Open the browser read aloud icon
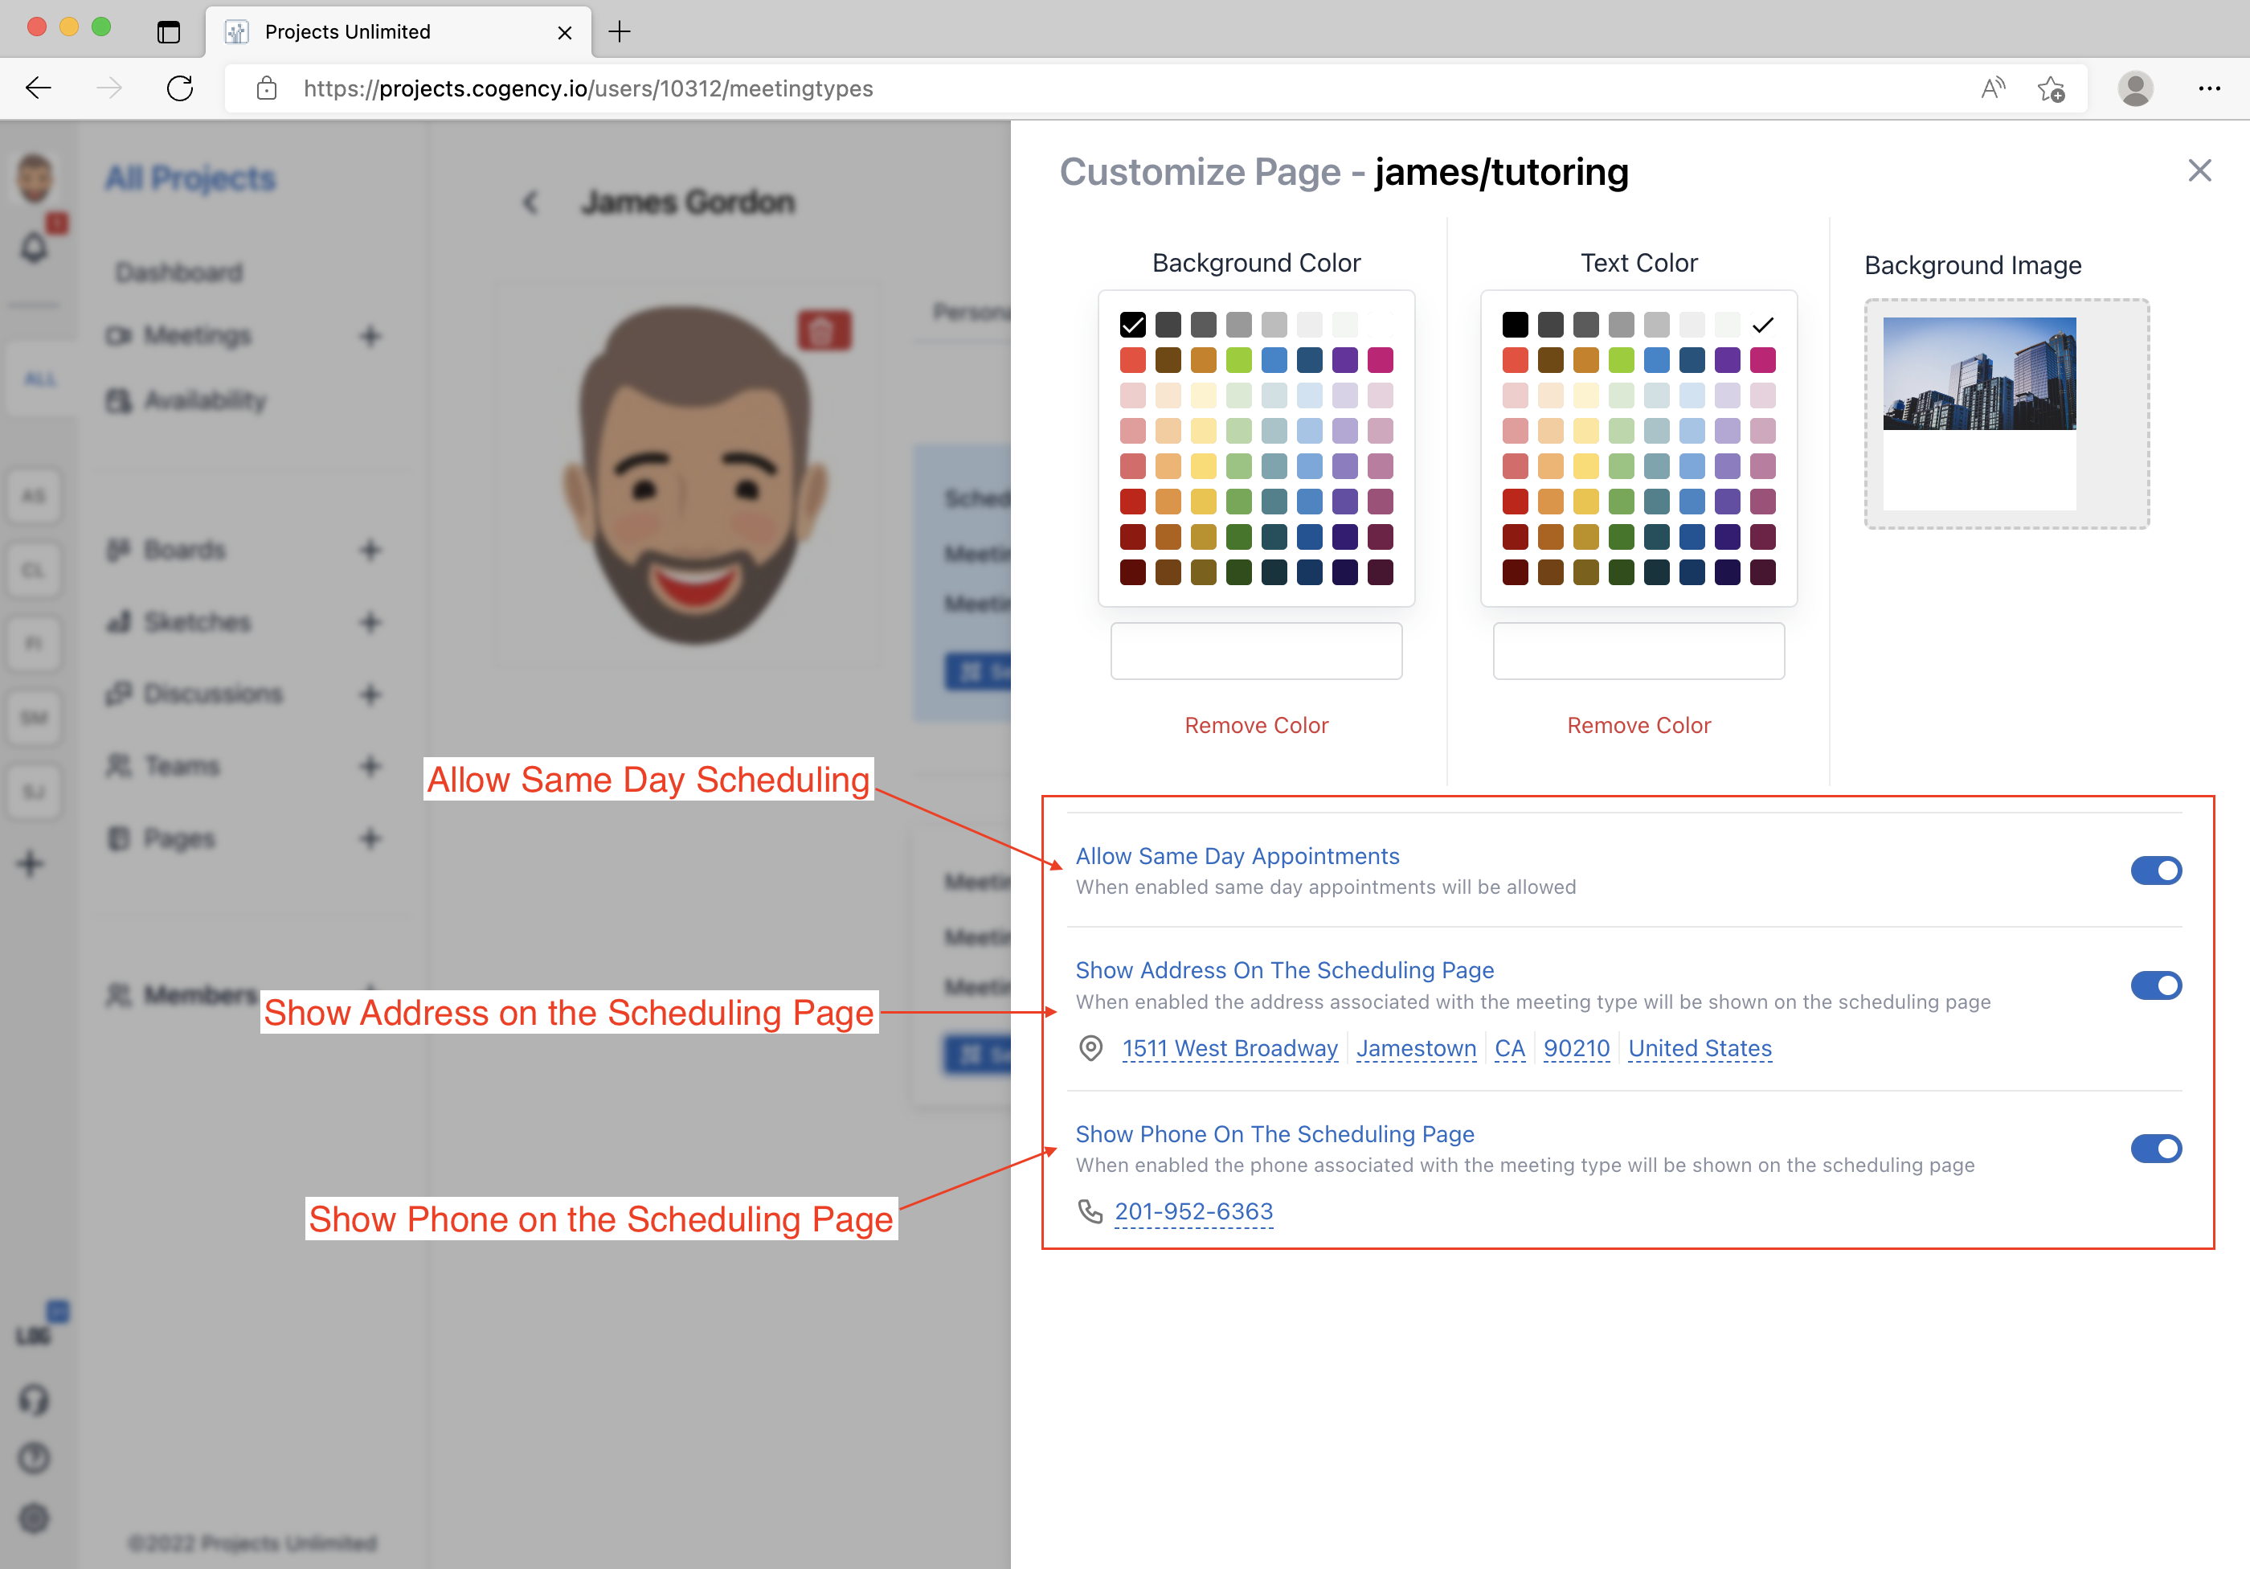2250x1569 pixels. pos(1991,88)
